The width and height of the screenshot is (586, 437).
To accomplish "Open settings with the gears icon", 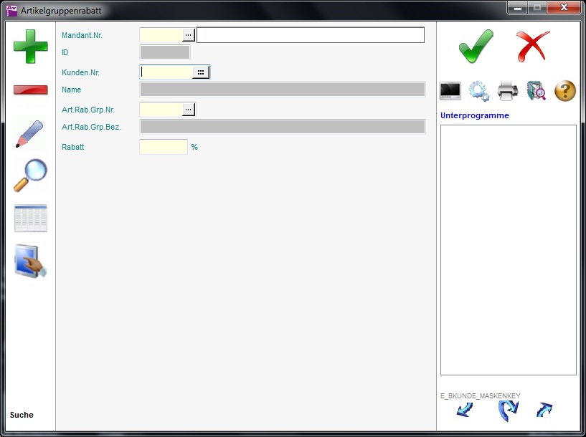I will tap(479, 91).
